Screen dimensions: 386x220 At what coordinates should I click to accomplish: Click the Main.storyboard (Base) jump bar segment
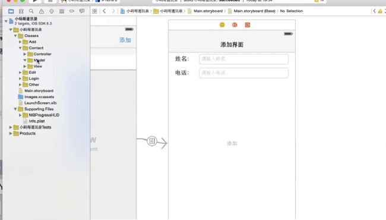point(251,11)
